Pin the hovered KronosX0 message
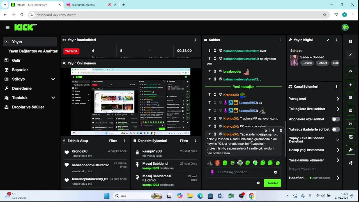This screenshot has height=202, width=359. pyautogui.click(x=273, y=130)
